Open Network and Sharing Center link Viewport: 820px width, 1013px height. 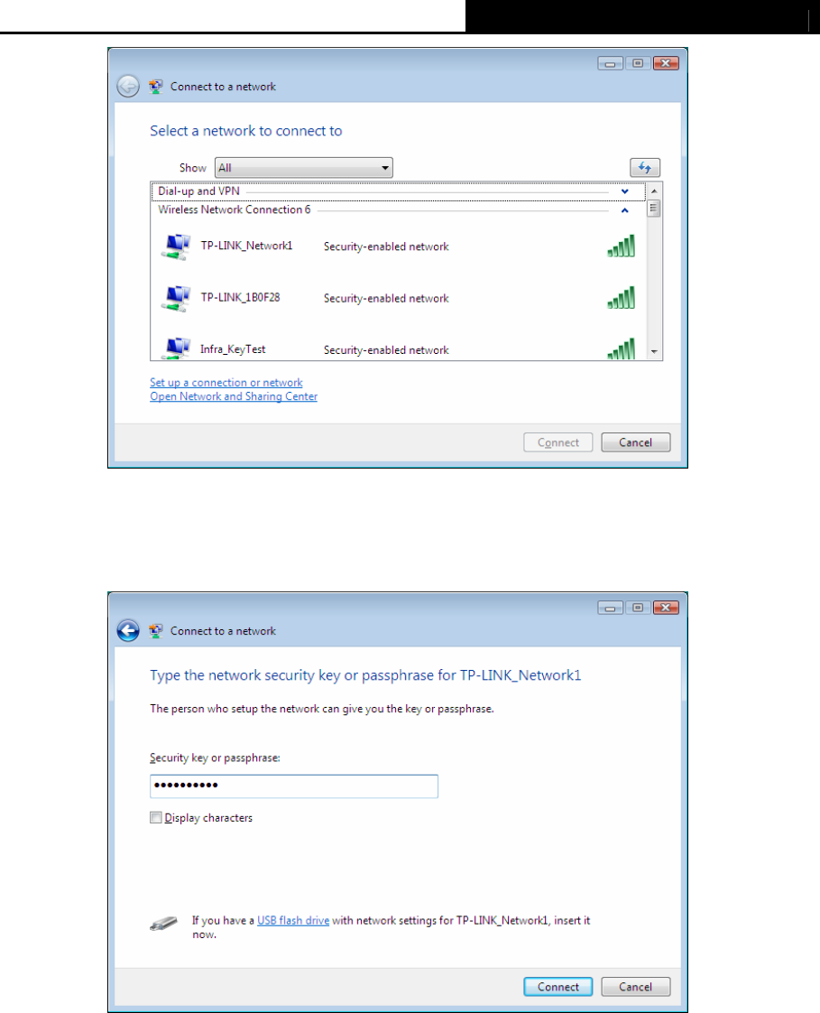click(x=234, y=396)
